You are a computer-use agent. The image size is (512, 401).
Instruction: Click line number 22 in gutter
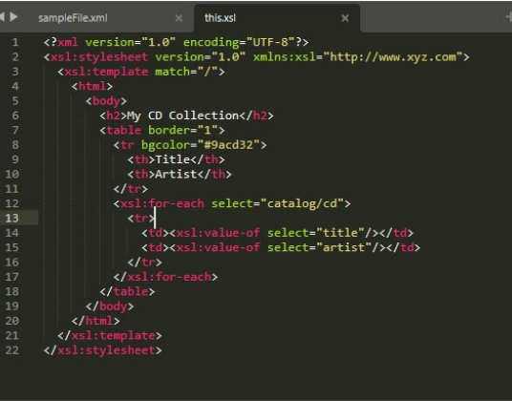pos(12,350)
